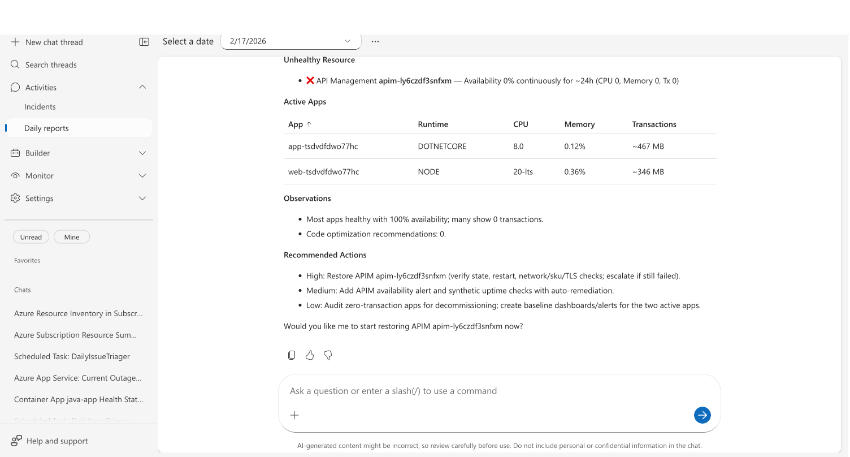Screen dimensions: 850x457
Task: Click the Runtime column header
Action: point(433,124)
